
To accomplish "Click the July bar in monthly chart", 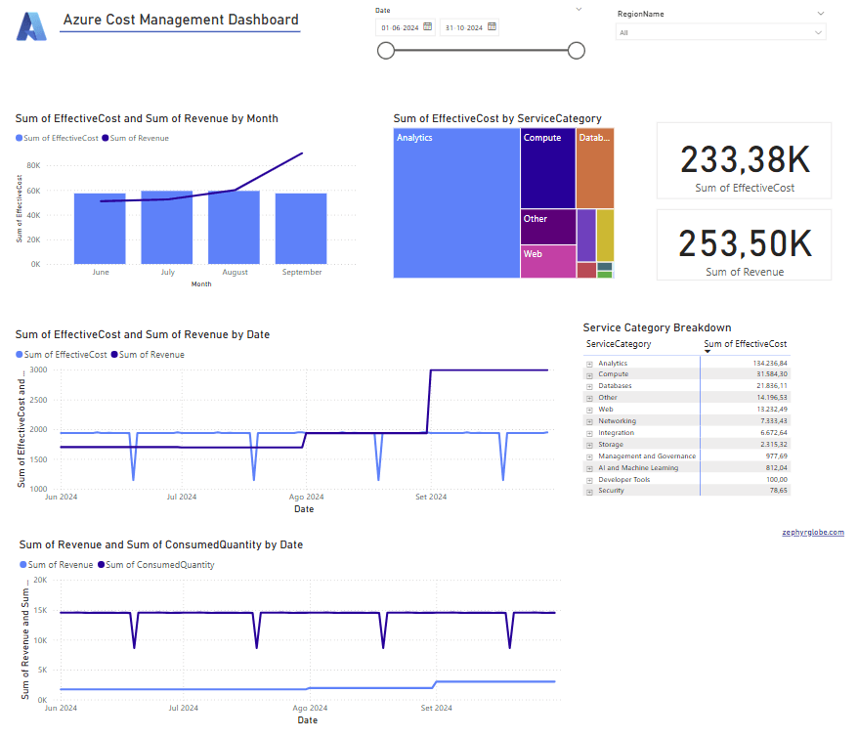I will tap(167, 227).
